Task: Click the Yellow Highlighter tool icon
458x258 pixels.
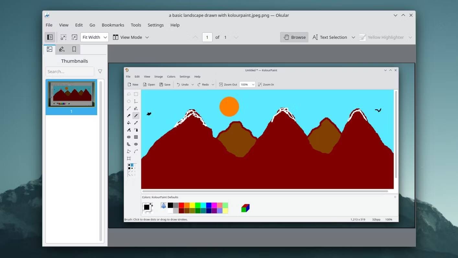Action: coord(362,37)
